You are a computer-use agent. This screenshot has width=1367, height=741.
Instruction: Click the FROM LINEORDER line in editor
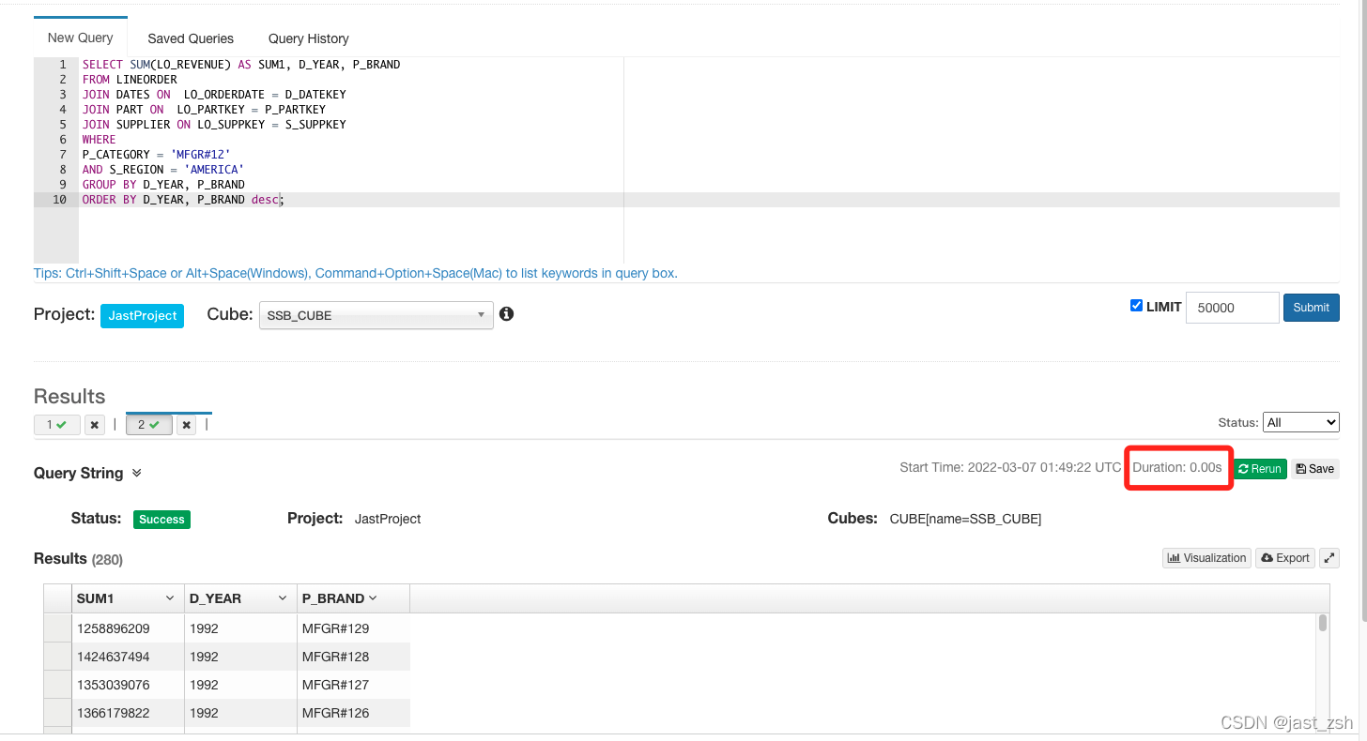[130, 80]
